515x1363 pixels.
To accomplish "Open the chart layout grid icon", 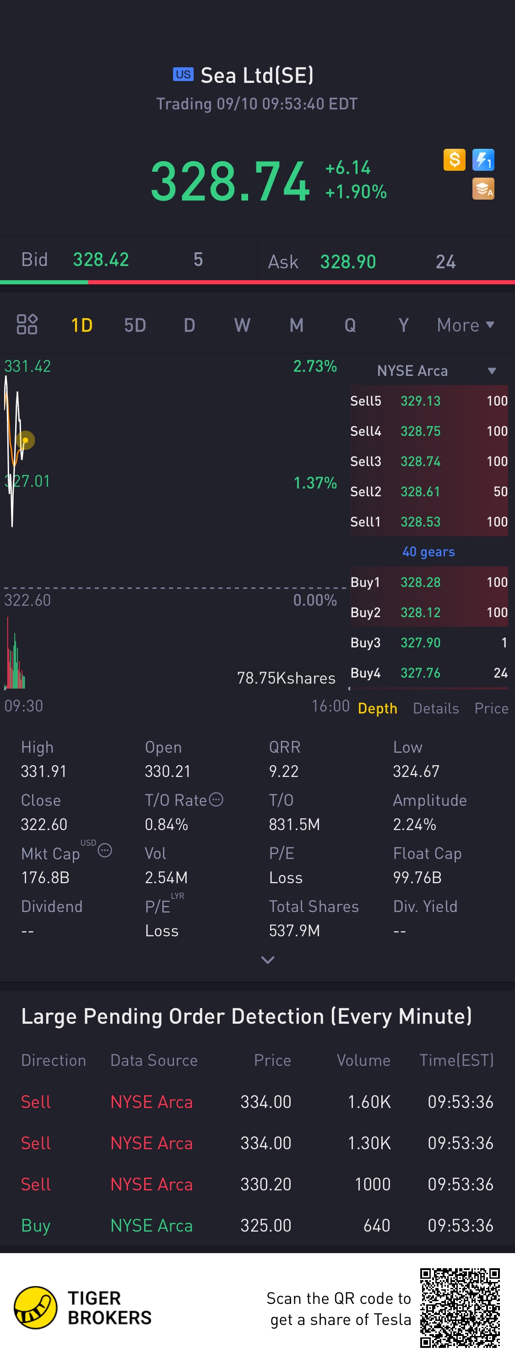I will pyautogui.click(x=27, y=324).
